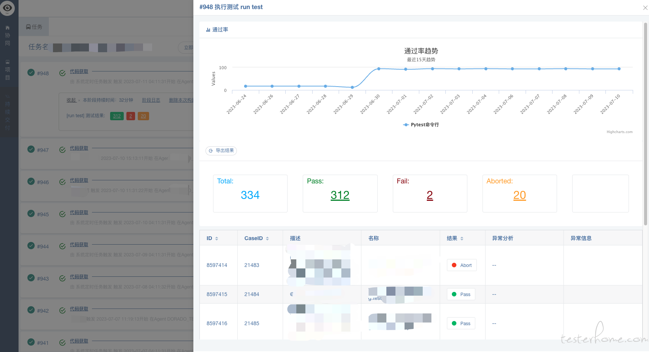Click the green check icon beside #948

point(31,73)
